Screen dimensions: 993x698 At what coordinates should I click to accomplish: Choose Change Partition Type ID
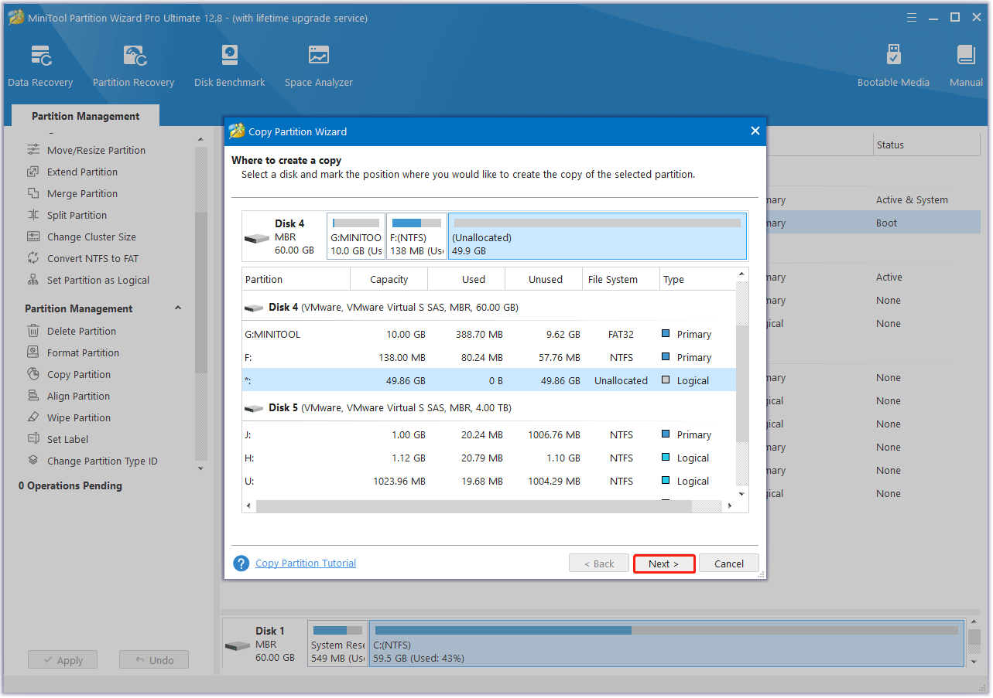click(x=102, y=461)
